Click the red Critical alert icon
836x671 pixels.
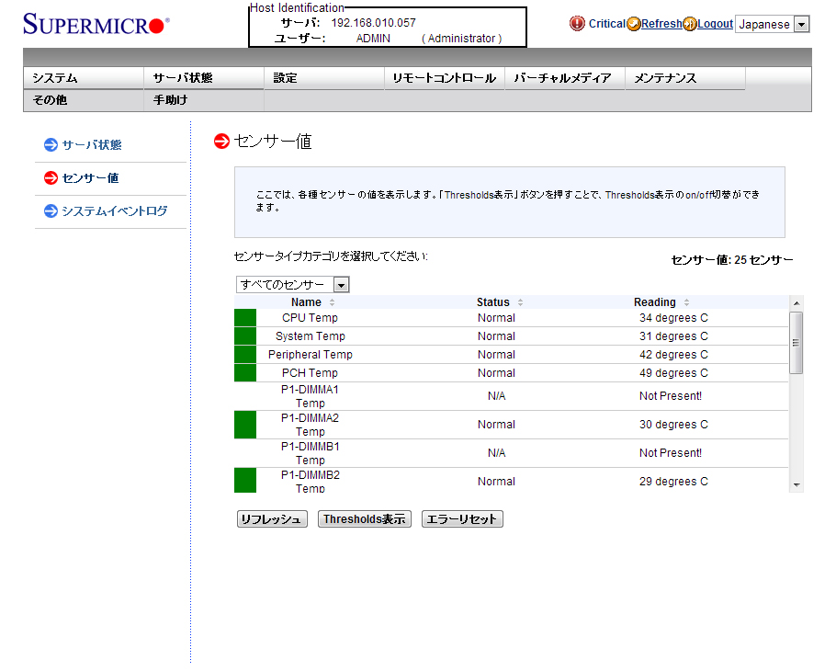(x=577, y=24)
